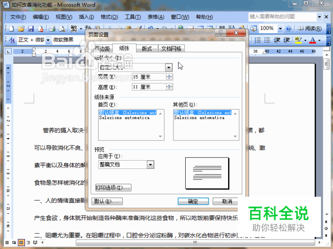333x249 pixels.
Task: Click the New Blank Document icon
Action: 12,28
